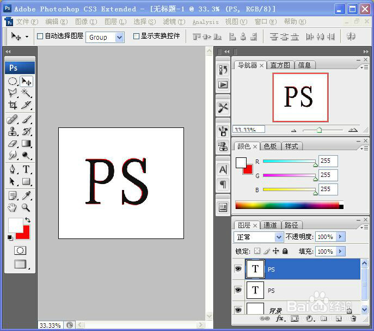This screenshot has width=374, height=331.
Task: Open the 文件 menu
Action: coord(27,22)
